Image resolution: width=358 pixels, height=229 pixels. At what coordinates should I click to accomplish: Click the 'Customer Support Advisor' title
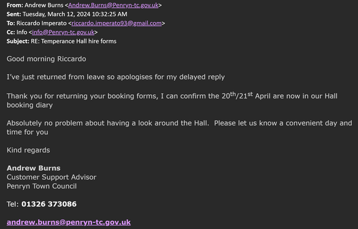pos(51,177)
